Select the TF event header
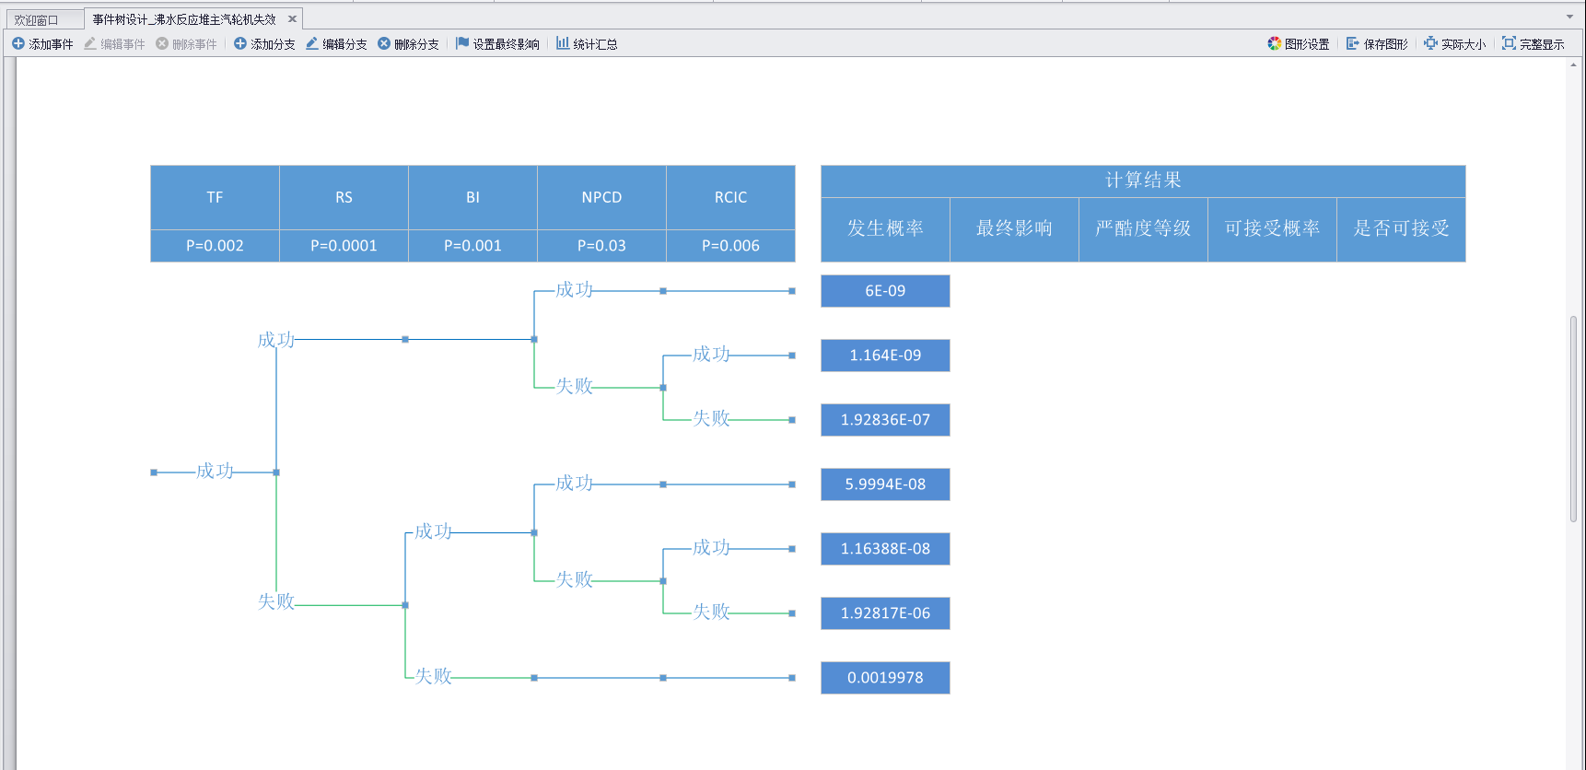The height and width of the screenshot is (770, 1586). tap(215, 197)
